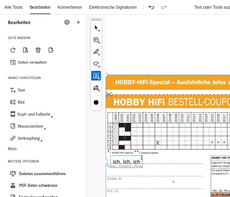The height and width of the screenshot is (197, 230).
Task: Click the Mehr link
Action: click(12, 149)
